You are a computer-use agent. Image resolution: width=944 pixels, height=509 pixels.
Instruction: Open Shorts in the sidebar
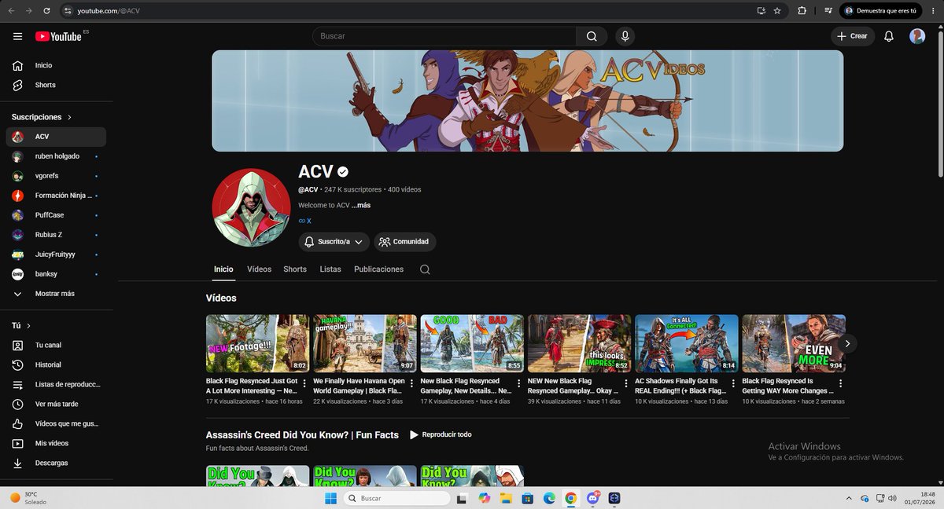(56, 85)
